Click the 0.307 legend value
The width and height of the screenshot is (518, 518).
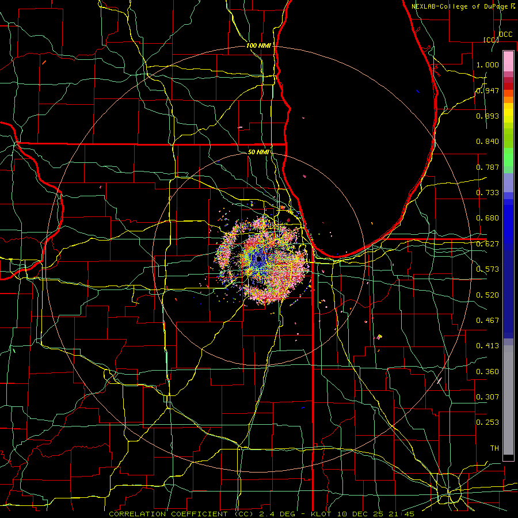tap(487, 397)
